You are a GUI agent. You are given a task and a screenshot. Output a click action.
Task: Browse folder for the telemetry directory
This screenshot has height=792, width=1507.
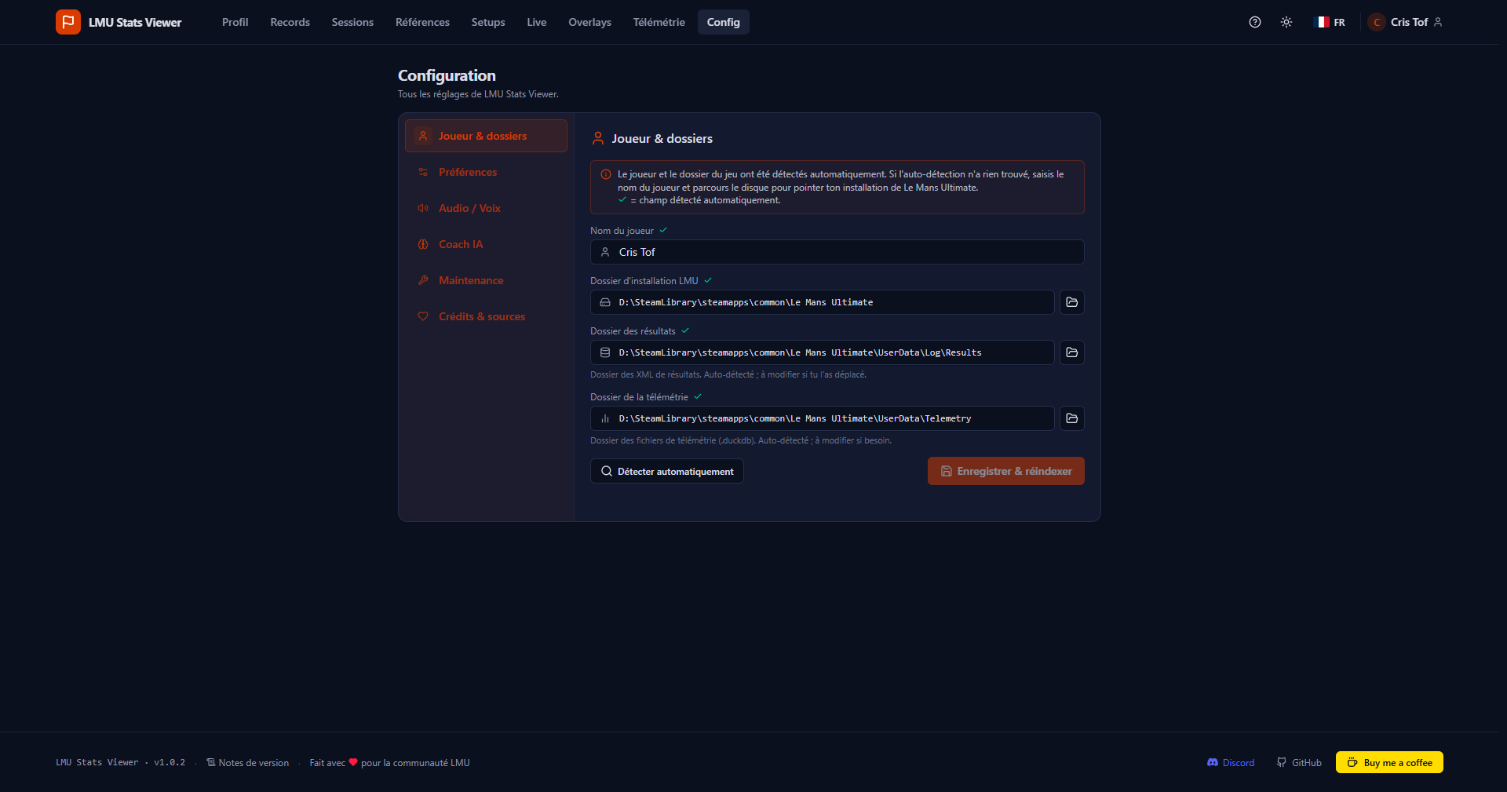pos(1072,418)
